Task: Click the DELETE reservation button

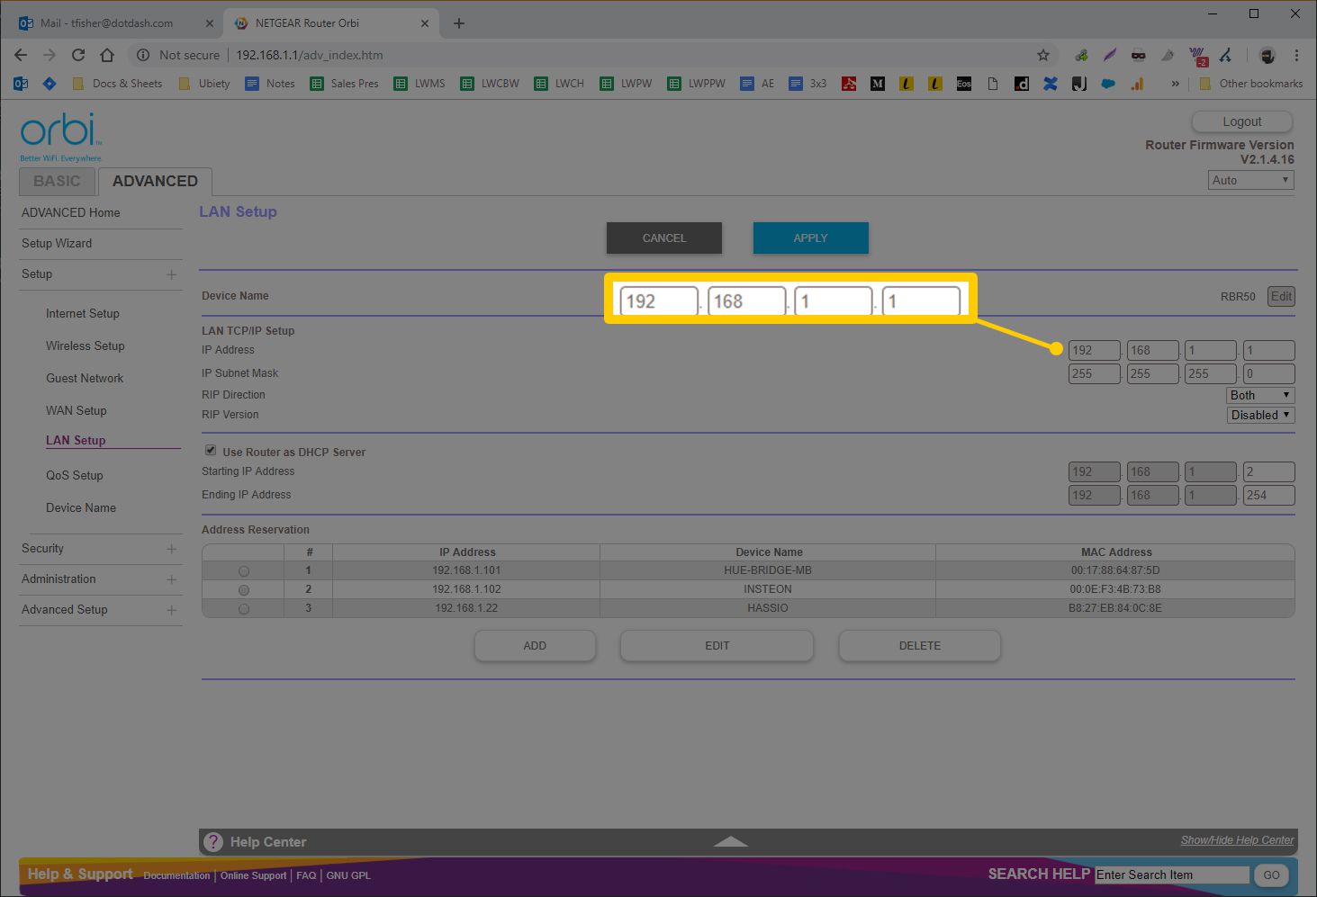Action: coord(920,645)
